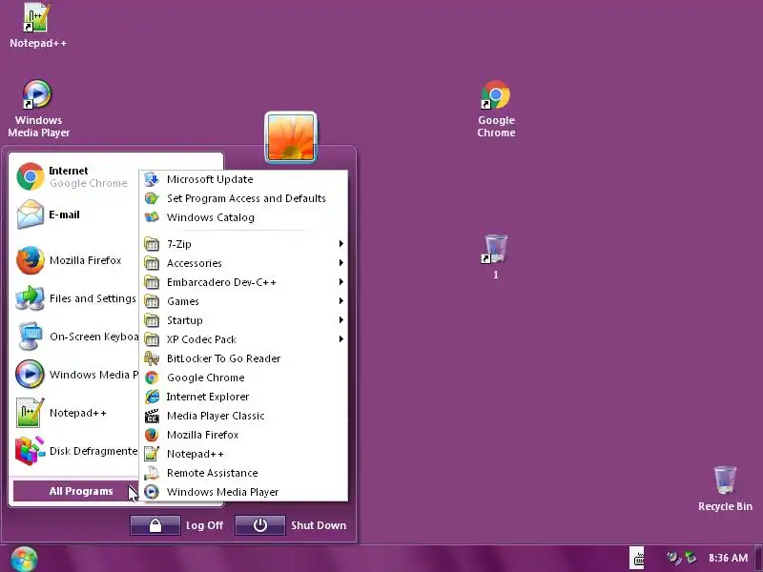Expand the XP Codec Pack folder
Viewport: 763px width, 572px height.
click(x=243, y=339)
